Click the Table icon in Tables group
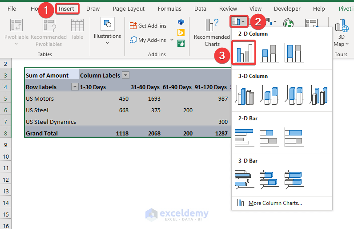354x229 pixels. click(77, 29)
